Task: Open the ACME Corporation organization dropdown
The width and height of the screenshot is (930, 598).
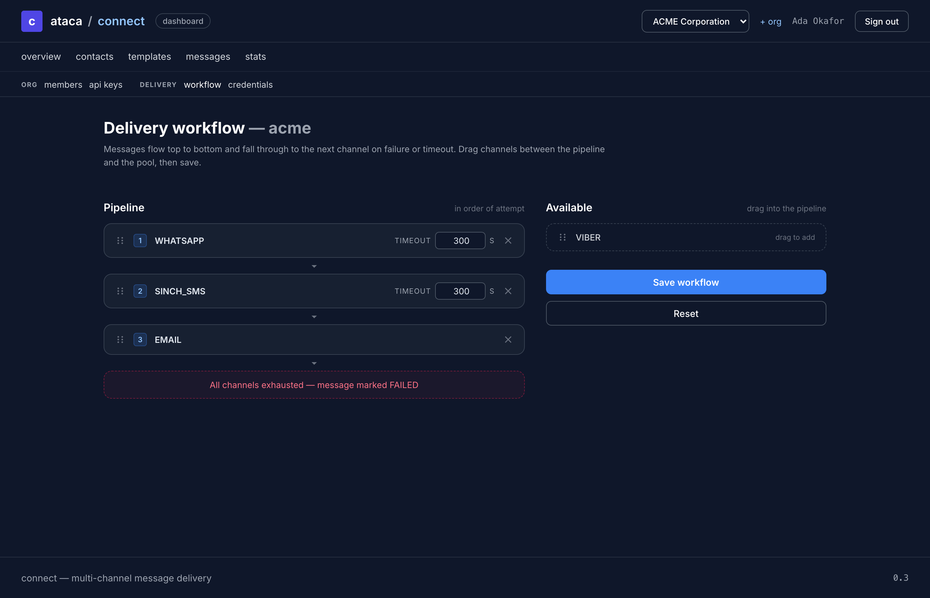Action: pyautogui.click(x=695, y=21)
